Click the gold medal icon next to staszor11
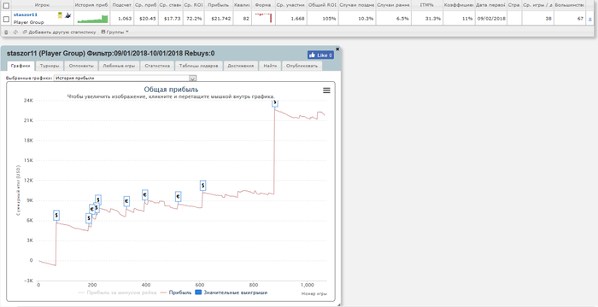The height and width of the screenshot is (307, 598). [60, 15]
